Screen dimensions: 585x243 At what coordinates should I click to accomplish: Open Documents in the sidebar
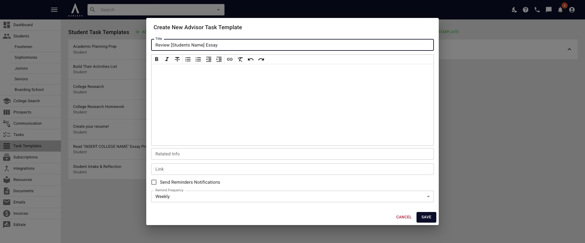pyautogui.click(x=30, y=191)
